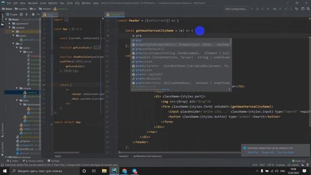The width and height of the screenshot is (311, 175).
Task: Click App.js editor horizontal scrollbar
Action: coord(67,152)
